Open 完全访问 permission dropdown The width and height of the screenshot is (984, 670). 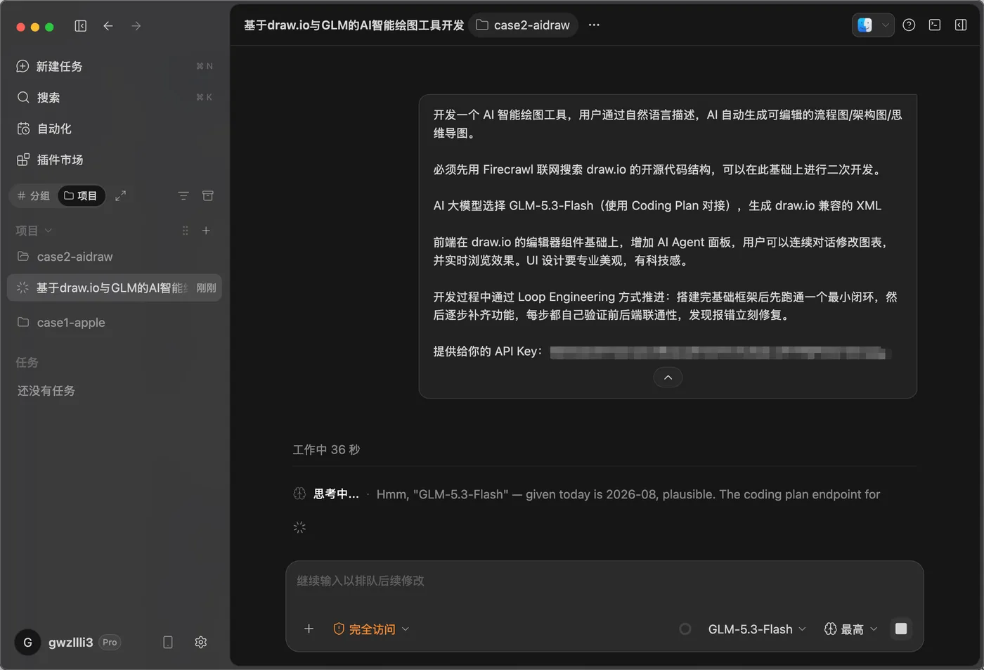pyautogui.click(x=371, y=629)
